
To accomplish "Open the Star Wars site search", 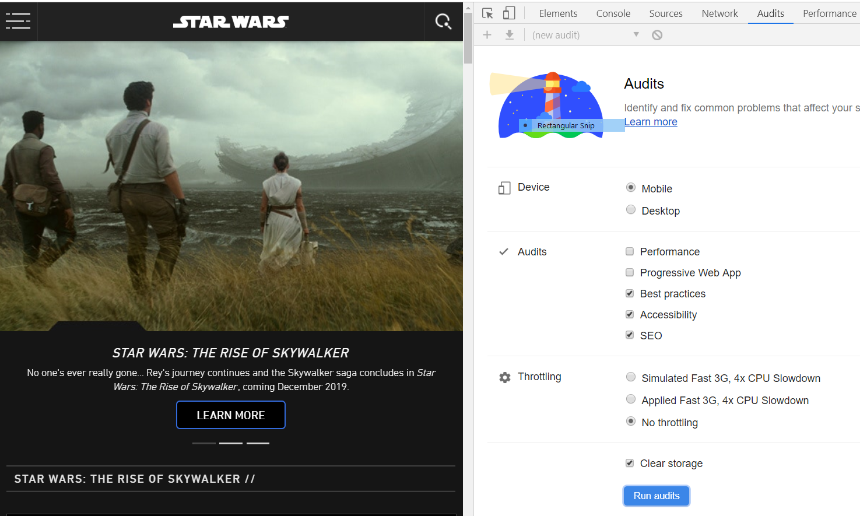I will point(443,22).
